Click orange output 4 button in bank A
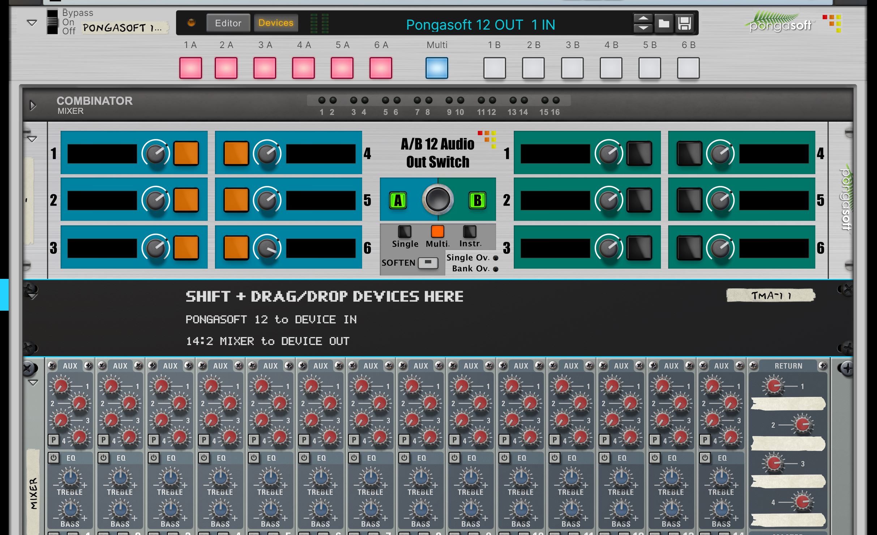This screenshot has width=877, height=535. coord(236,154)
